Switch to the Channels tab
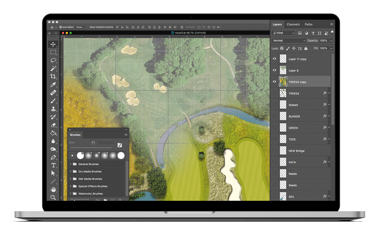 [x=293, y=24]
